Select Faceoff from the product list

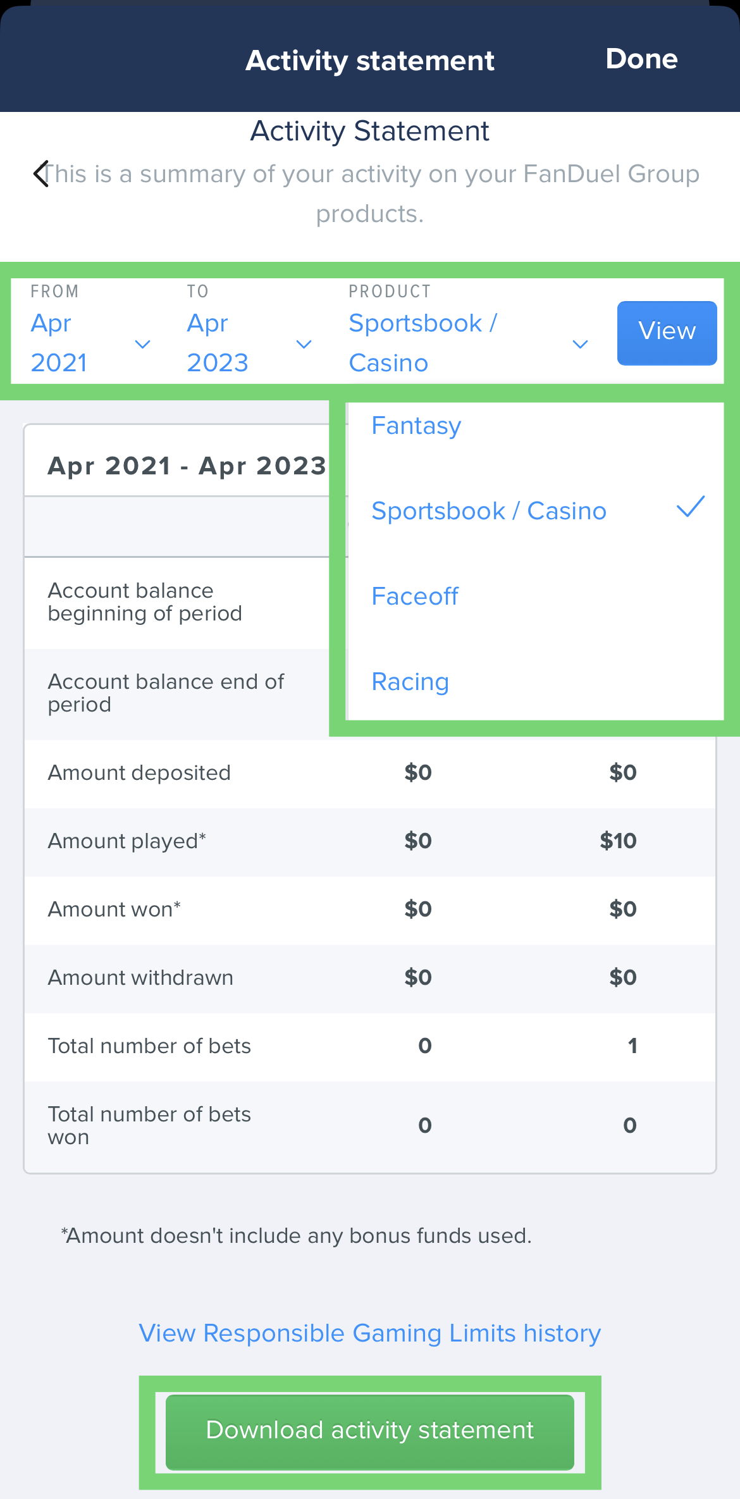(x=415, y=595)
